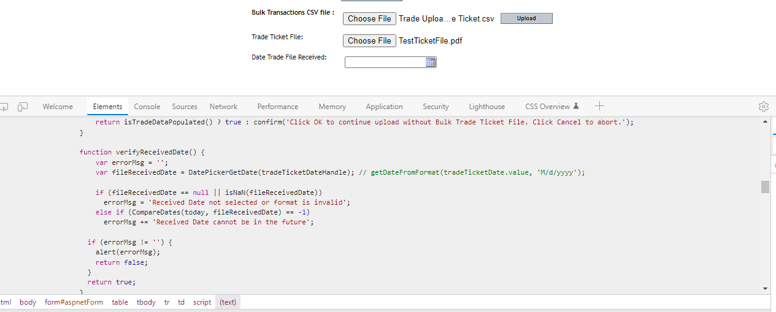Viewport: 776px width, 312px height.
Task: Choose File for Bulk Transactions CSV
Action: tap(369, 19)
